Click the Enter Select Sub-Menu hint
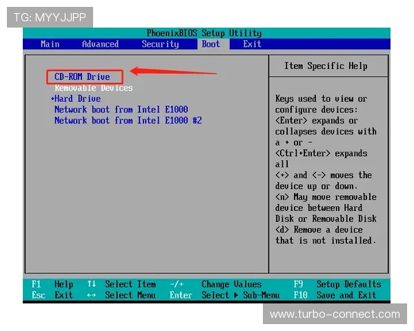414x331 pixels. (x=225, y=295)
